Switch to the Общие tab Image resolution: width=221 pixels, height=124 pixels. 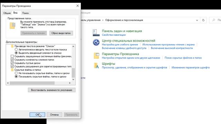(7, 13)
